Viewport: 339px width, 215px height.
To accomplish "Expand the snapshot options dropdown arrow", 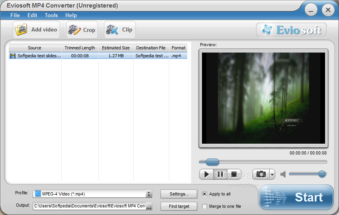I will [272, 174].
